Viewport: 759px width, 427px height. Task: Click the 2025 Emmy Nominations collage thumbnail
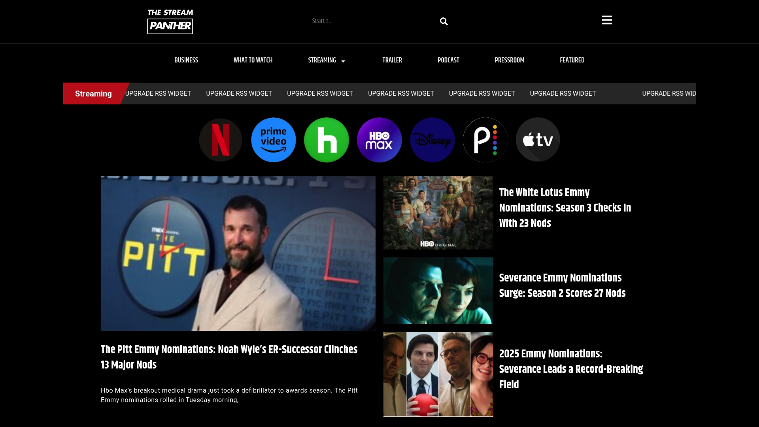tap(438, 374)
